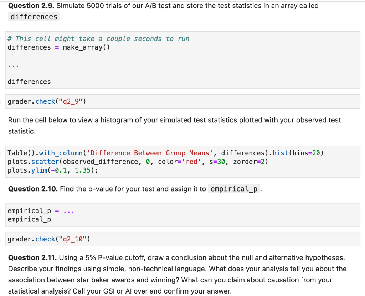Click the plots.ylim(-0.1, 1.35) line
The width and height of the screenshot is (365, 296).
53,170
